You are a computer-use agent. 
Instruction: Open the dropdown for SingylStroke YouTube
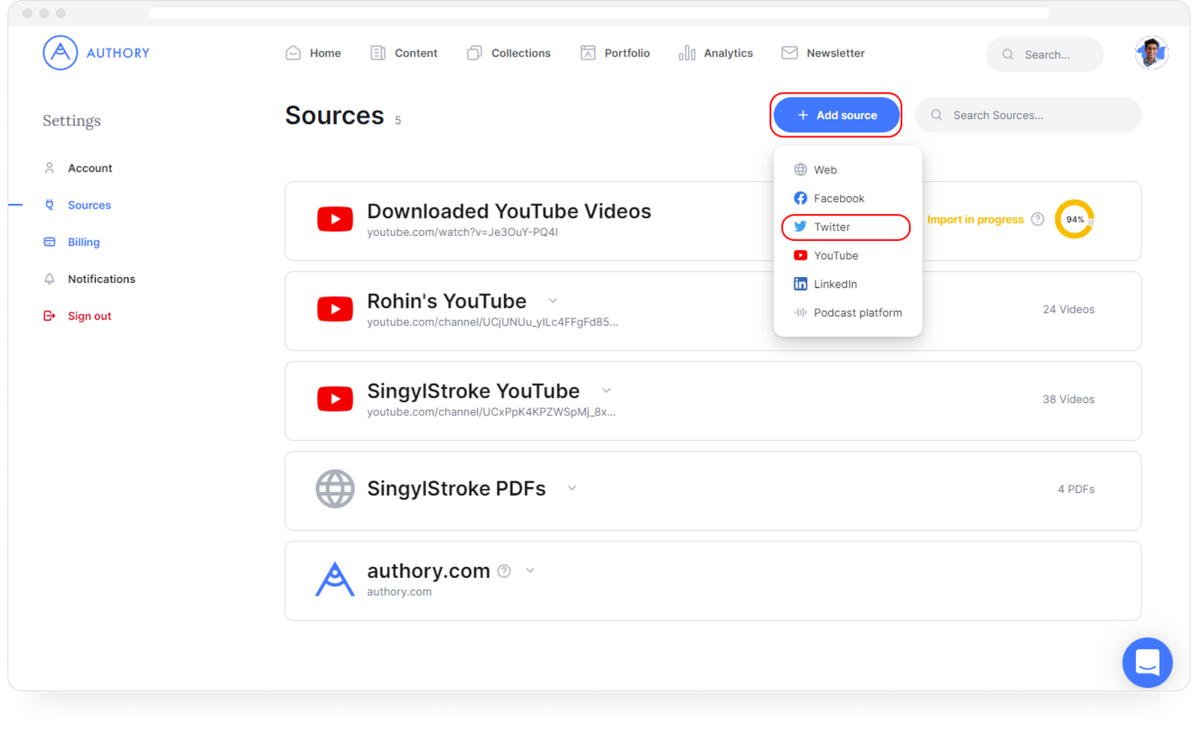point(606,390)
